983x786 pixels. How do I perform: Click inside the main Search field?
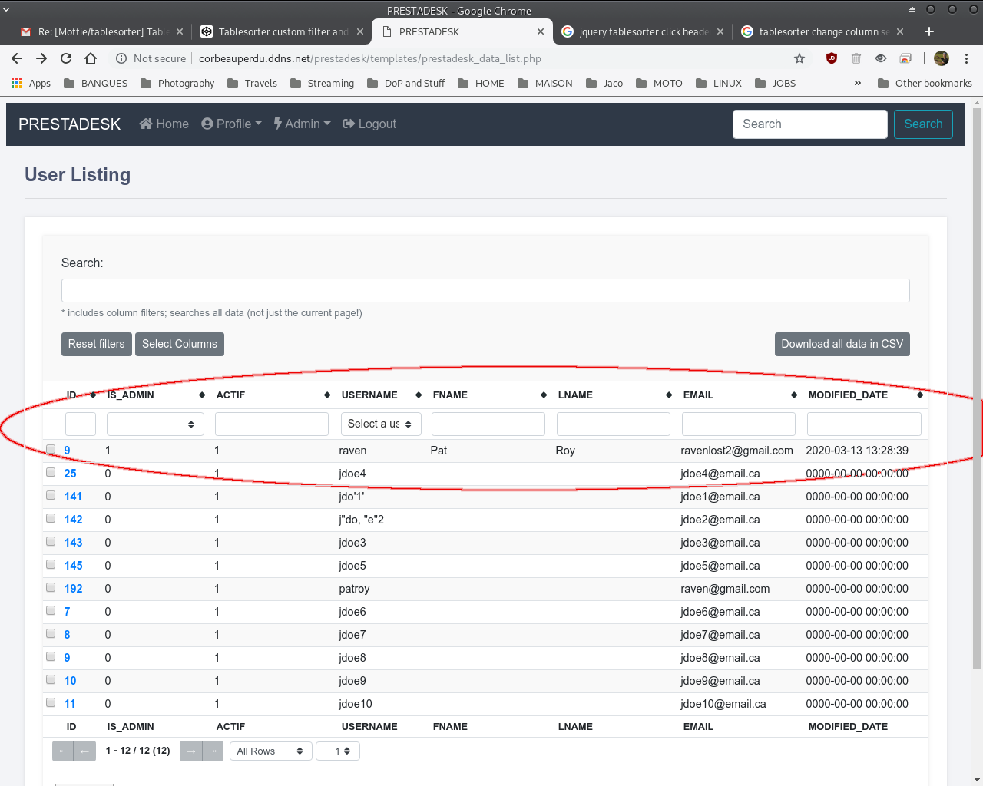pos(485,290)
